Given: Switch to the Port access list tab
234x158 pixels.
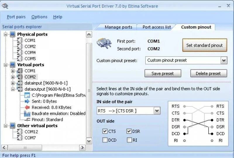Looking at the screenshot, I should pyautogui.click(x=156, y=27).
